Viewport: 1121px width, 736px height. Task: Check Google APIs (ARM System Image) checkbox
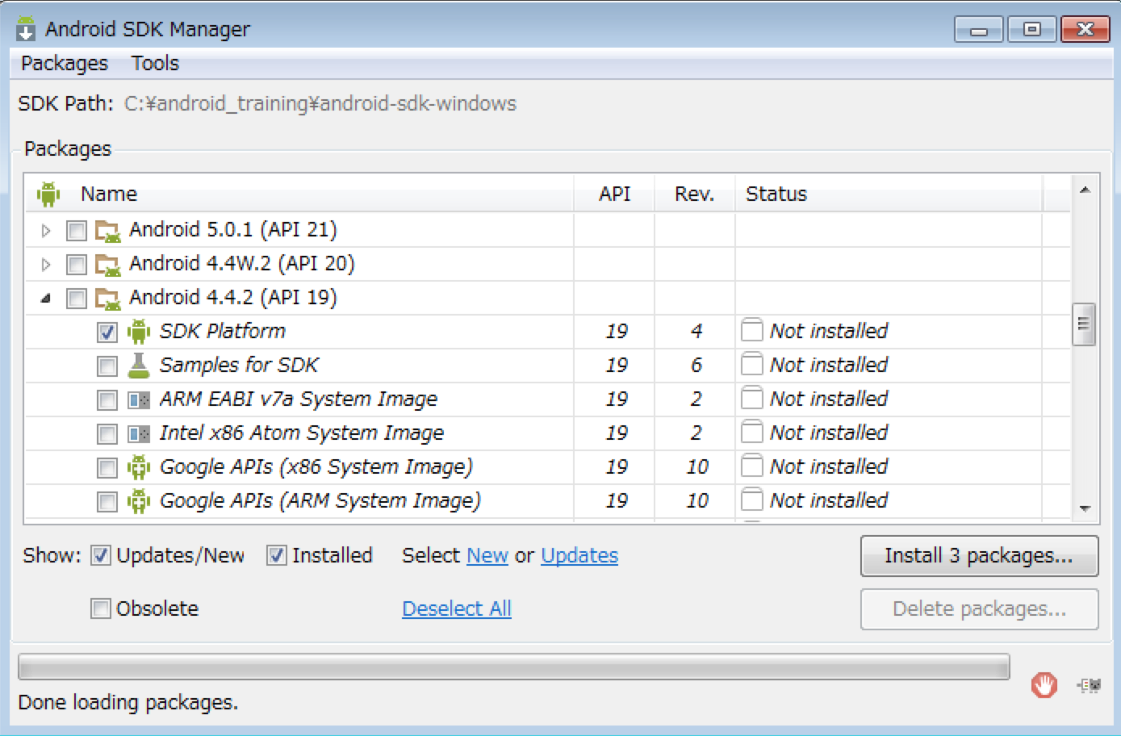[x=107, y=502]
